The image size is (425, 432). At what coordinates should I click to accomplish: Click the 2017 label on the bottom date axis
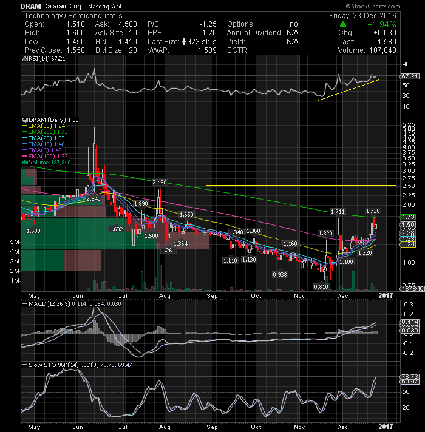pyautogui.click(x=386, y=427)
